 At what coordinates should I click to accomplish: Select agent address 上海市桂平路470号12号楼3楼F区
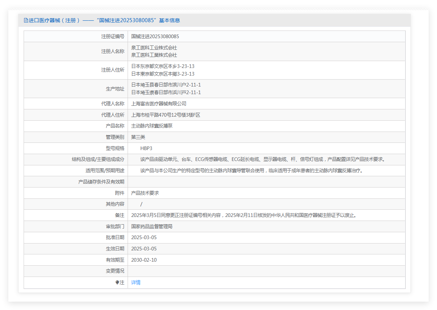click(x=166, y=115)
